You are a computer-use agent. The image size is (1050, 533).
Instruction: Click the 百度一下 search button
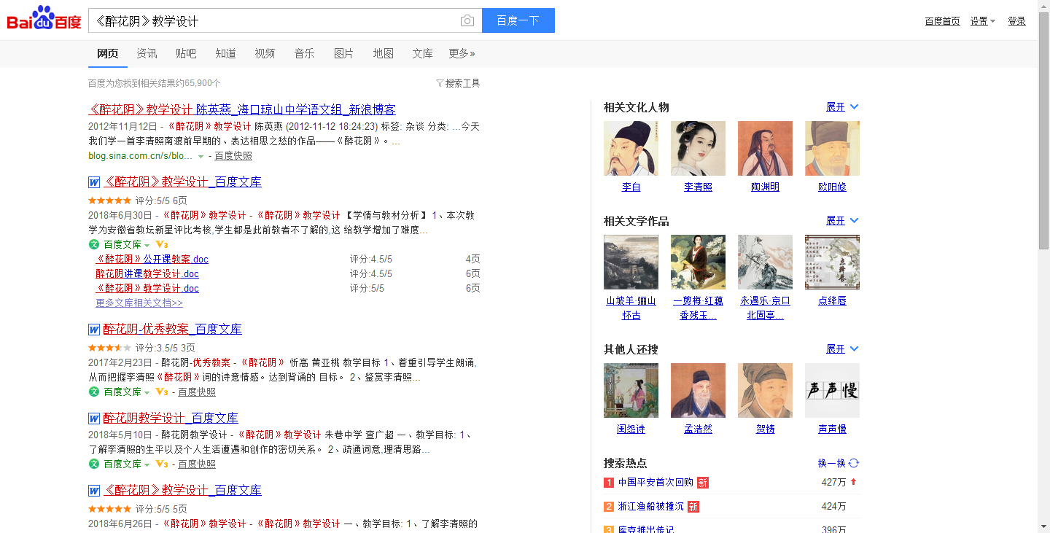coord(518,20)
